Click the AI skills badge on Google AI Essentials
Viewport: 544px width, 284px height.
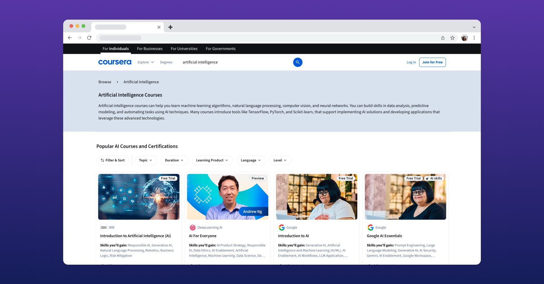[x=434, y=178]
